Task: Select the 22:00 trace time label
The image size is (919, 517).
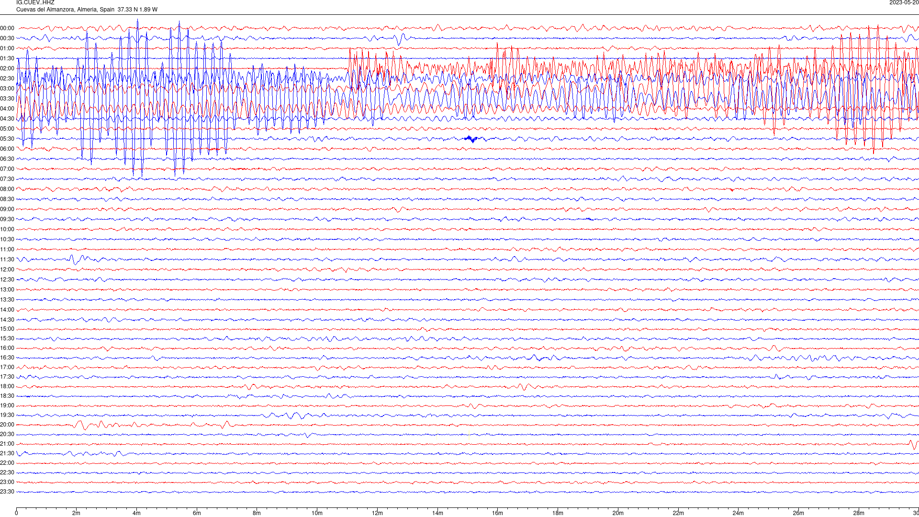Action: (x=7, y=463)
